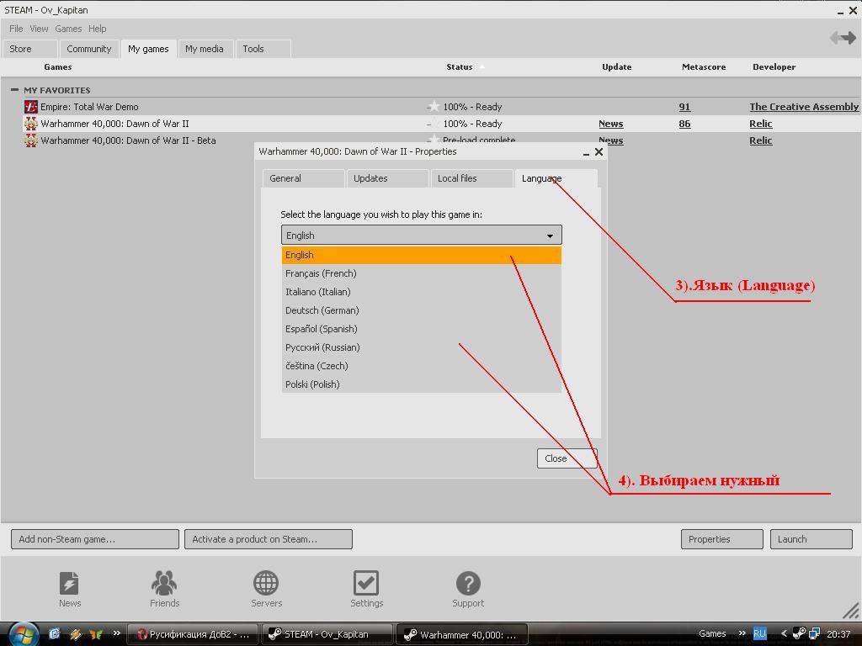Image resolution: width=862 pixels, height=646 pixels.
Task: Open the Help menu
Action: coord(98,29)
